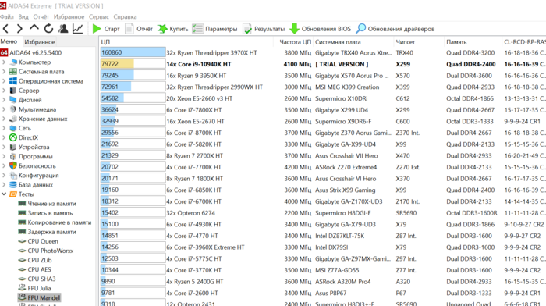Screen dimensions: 546x306
Task: Collapse the Тесты tree node
Action: 4,194
